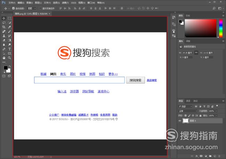
Task: Select the Lasso tool
Action: click(x=4, y=23)
